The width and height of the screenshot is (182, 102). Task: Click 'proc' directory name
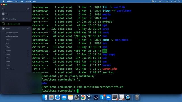pyautogui.click(x=106, y=29)
